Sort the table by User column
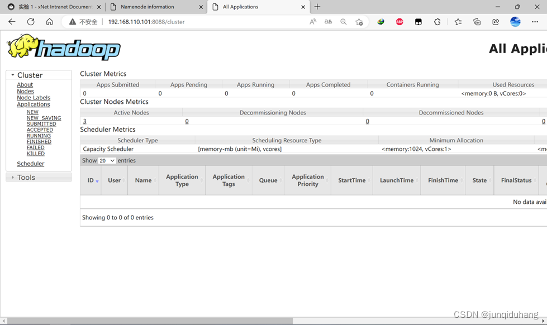The image size is (547, 325). [x=114, y=180]
